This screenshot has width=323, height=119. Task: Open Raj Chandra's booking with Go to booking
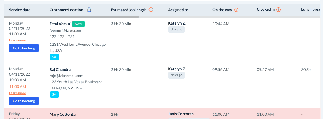coord(24,101)
